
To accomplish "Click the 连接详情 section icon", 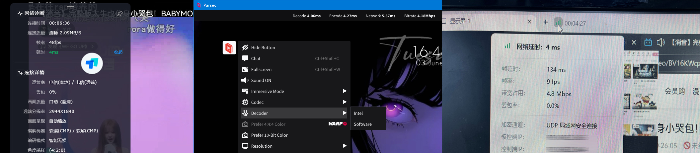I will tap(20, 72).
